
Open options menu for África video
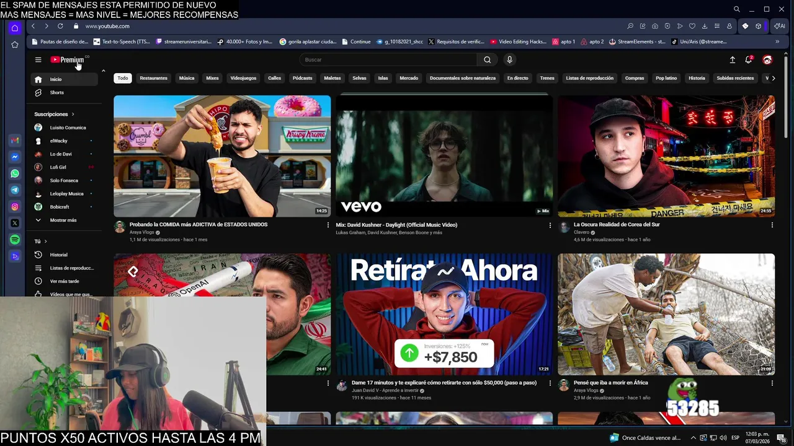point(772,383)
